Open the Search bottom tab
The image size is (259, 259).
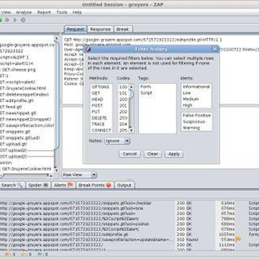(12, 185)
